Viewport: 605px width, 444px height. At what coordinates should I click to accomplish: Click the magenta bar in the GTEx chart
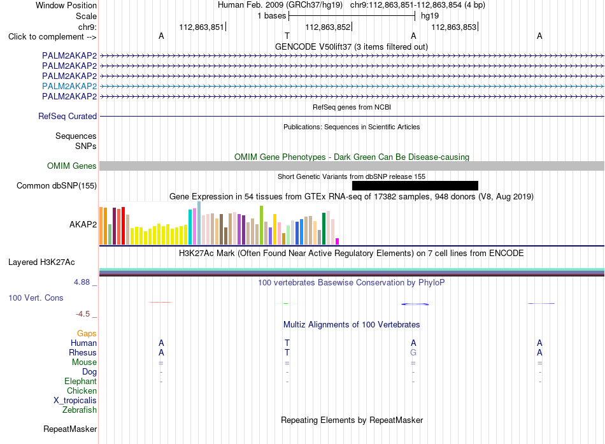click(338, 241)
